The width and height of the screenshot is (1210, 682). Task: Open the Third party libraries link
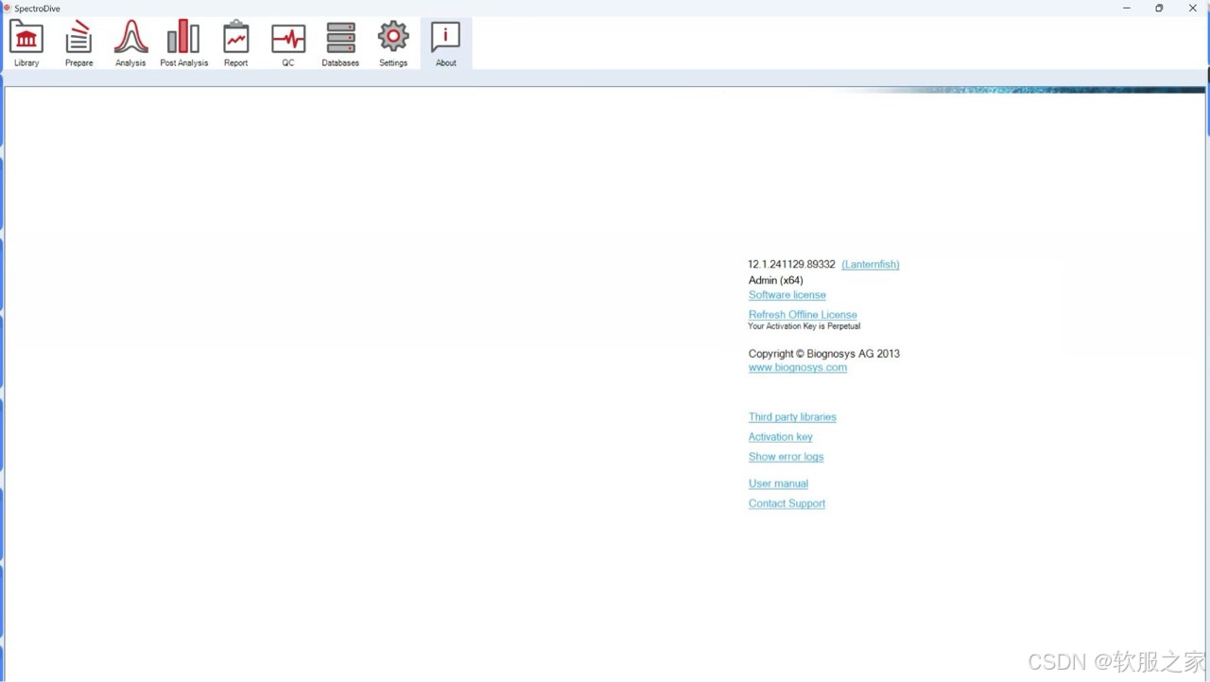click(792, 417)
